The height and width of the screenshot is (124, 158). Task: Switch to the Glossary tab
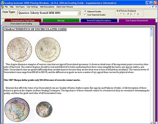coord(61,21)
